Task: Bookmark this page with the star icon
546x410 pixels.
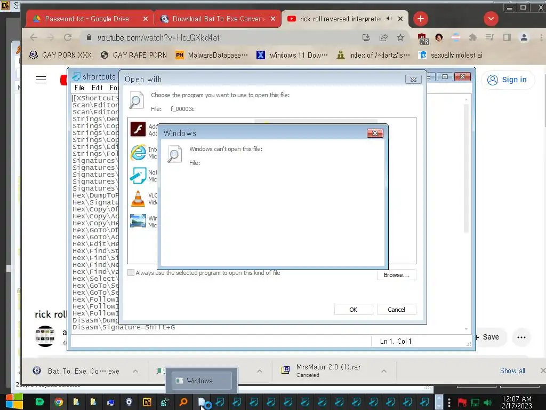Action: (400, 38)
